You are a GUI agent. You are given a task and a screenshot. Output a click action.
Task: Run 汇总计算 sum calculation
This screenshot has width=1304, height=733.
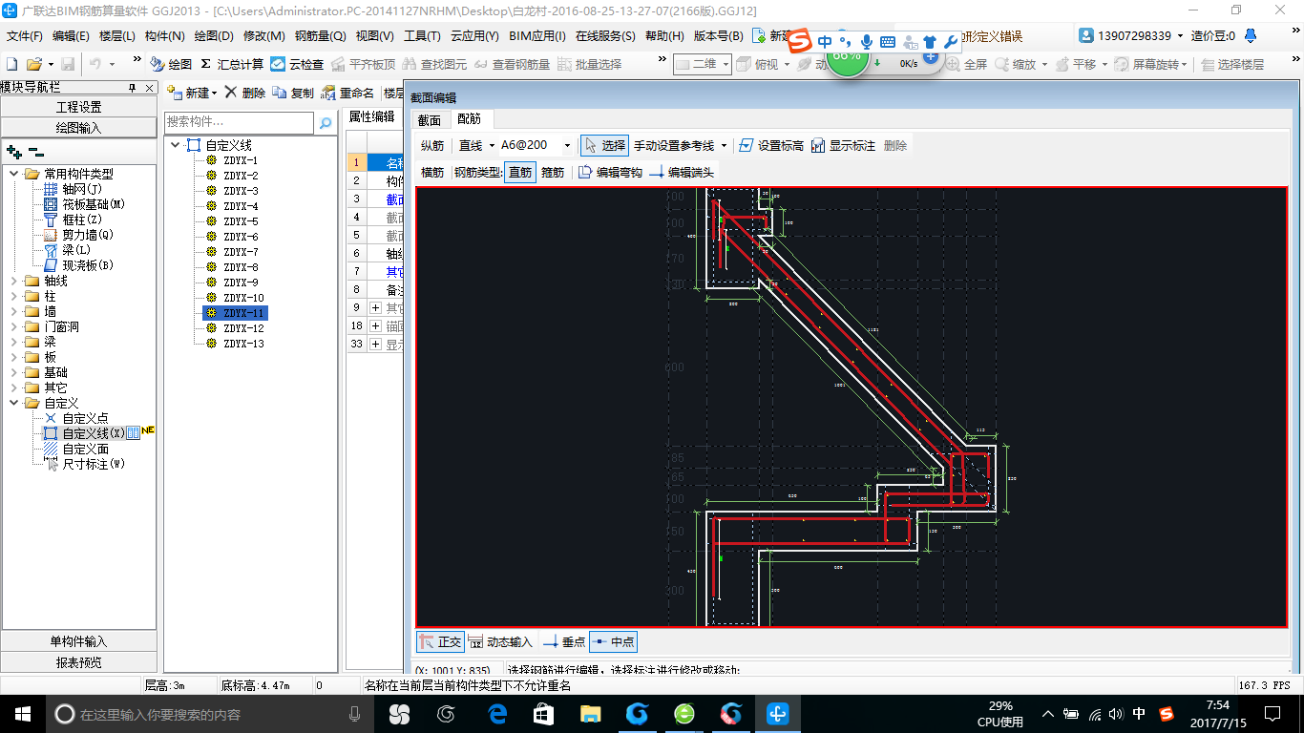point(232,64)
